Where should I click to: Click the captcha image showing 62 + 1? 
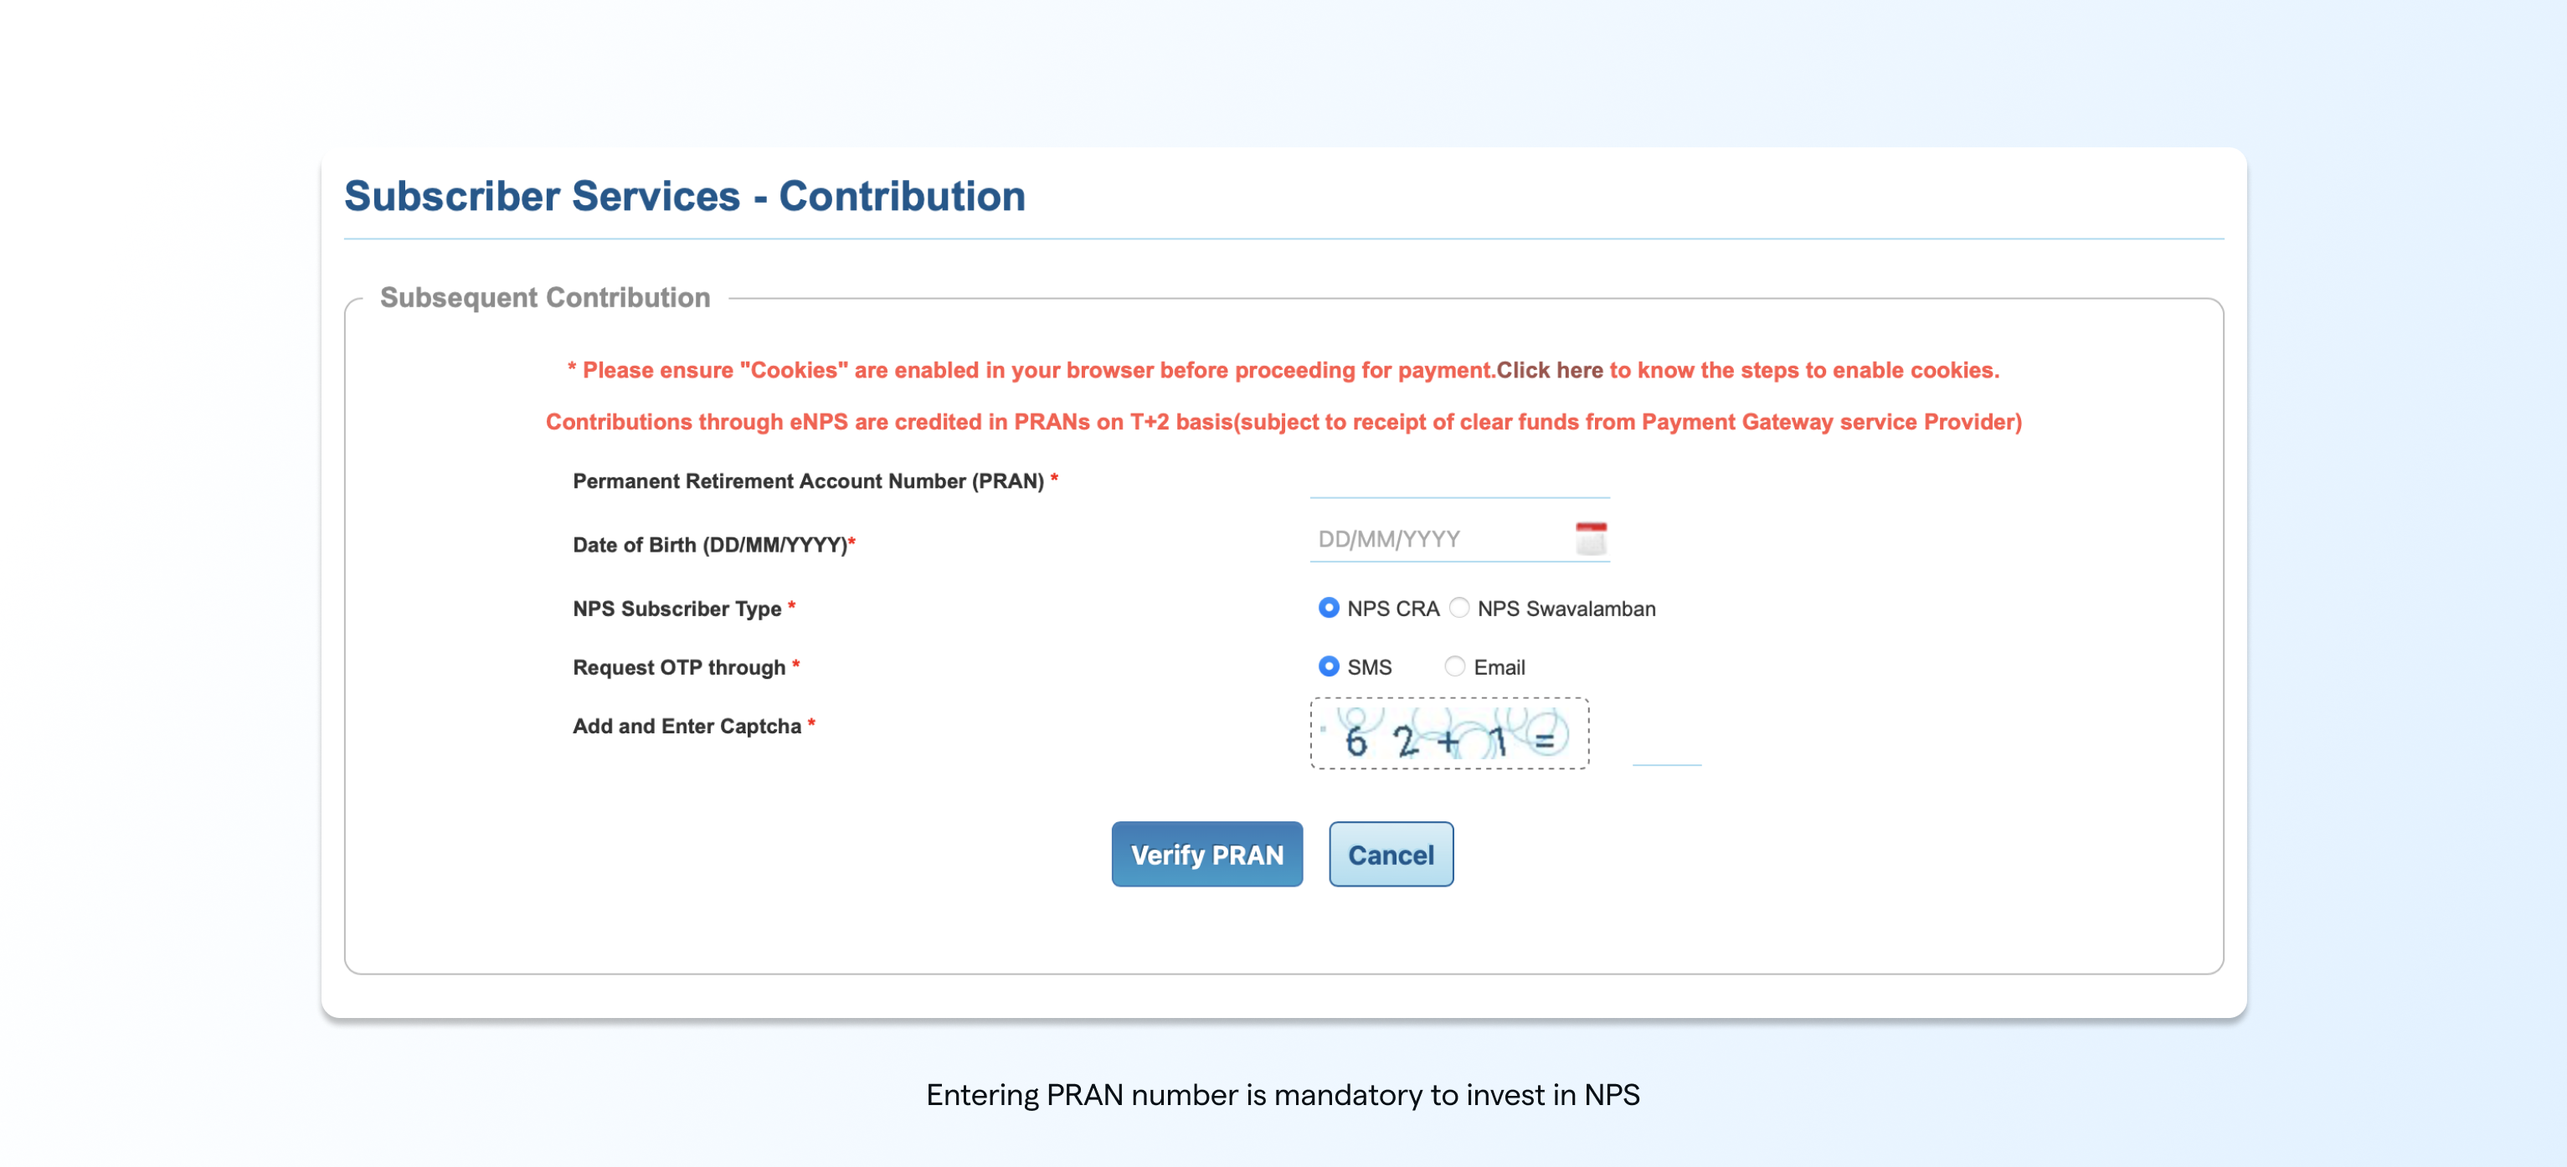[x=1449, y=734]
